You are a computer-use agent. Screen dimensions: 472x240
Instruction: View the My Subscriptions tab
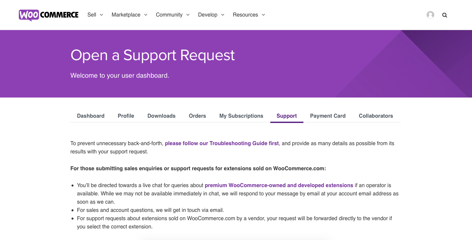click(241, 116)
